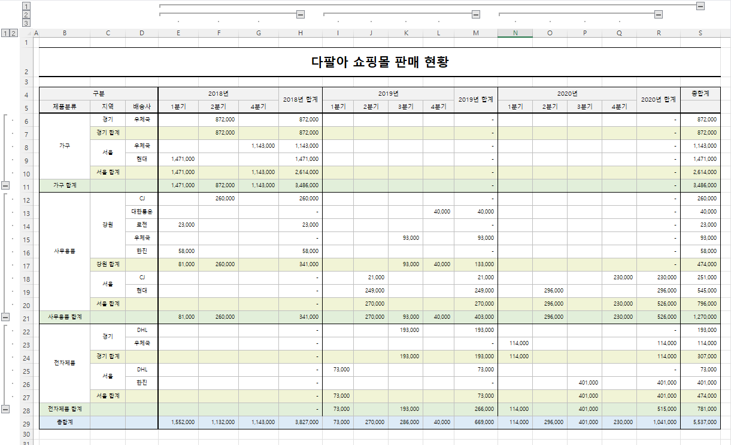This screenshot has width=731, height=445.
Task: Collapse the 가구 row group
Action: click(x=4, y=185)
